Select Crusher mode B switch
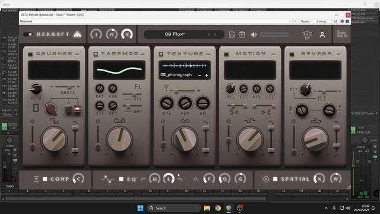 tap(78, 109)
